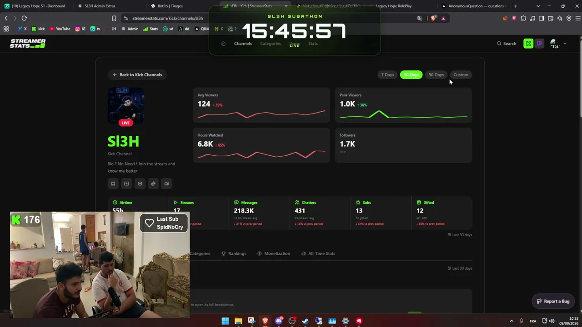This screenshot has width=582, height=327.
Task: Select the 7 Days time range
Action: click(387, 75)
